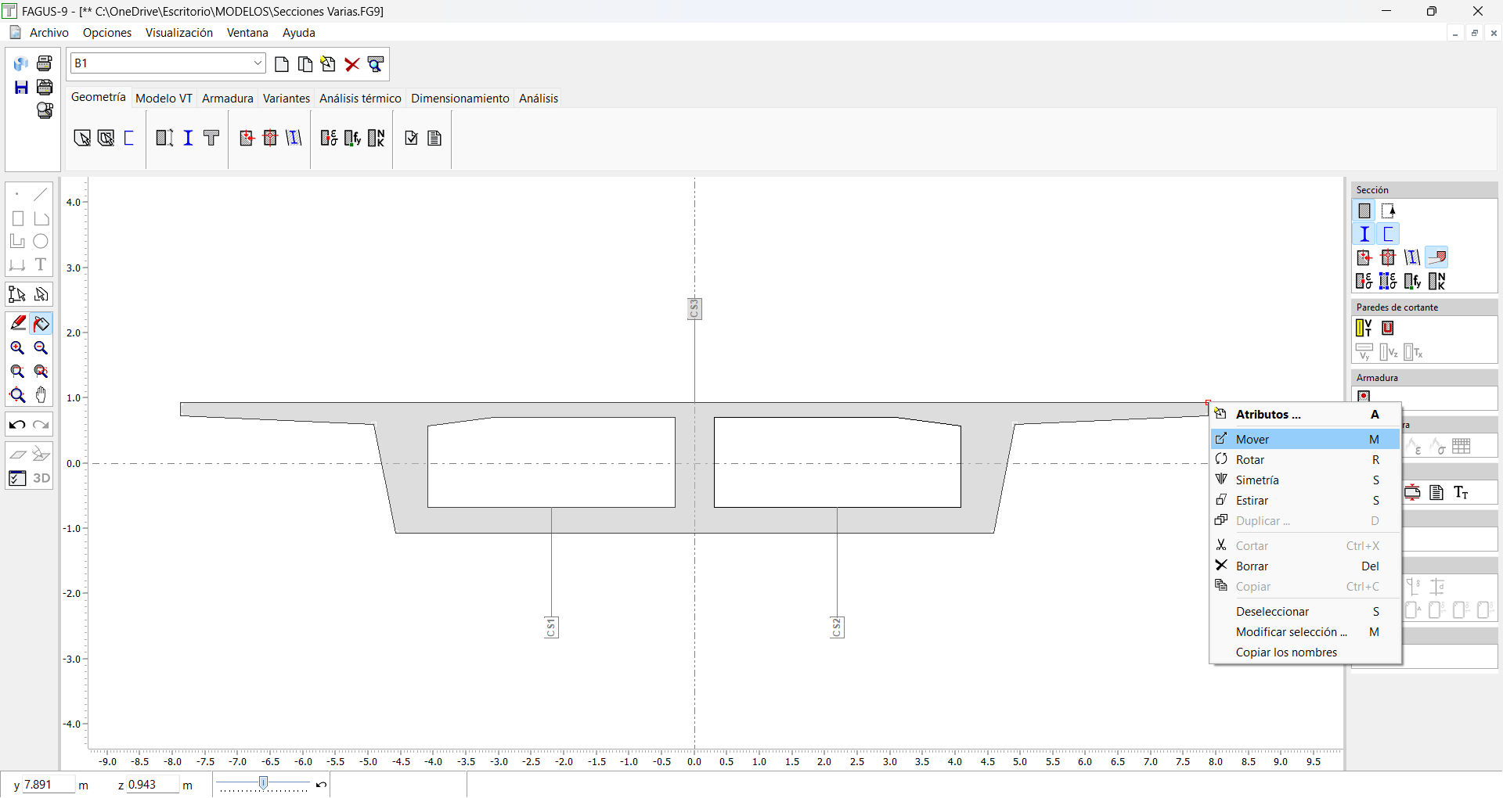This screenshot has width=1503, height=798.
Task: Switch to the Armadura tab
Action: [227, 99]
